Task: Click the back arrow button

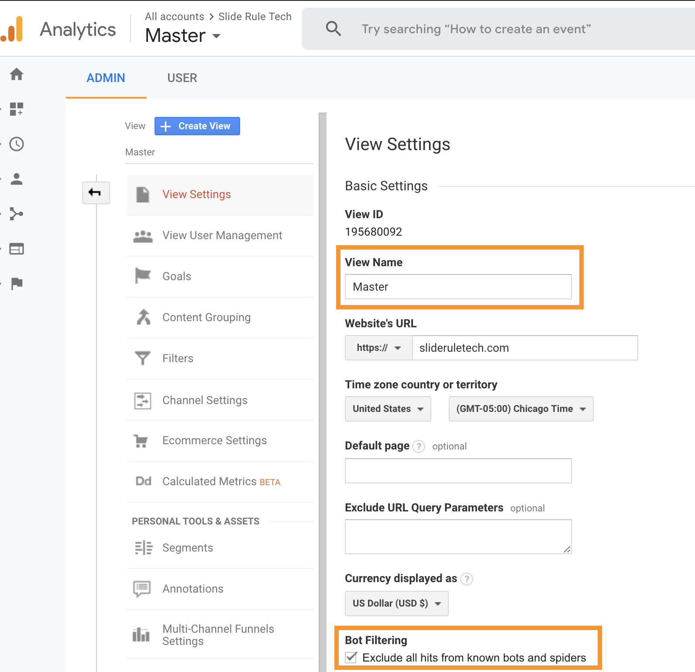Action: coord(96,192)
